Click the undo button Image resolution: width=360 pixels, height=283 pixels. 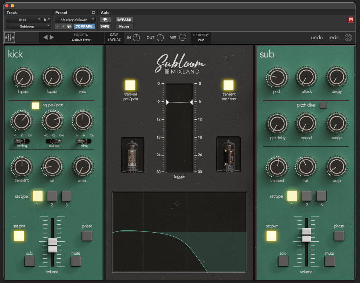(x=317, y=37)
